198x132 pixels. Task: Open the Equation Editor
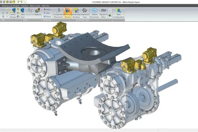coord(103,13)
